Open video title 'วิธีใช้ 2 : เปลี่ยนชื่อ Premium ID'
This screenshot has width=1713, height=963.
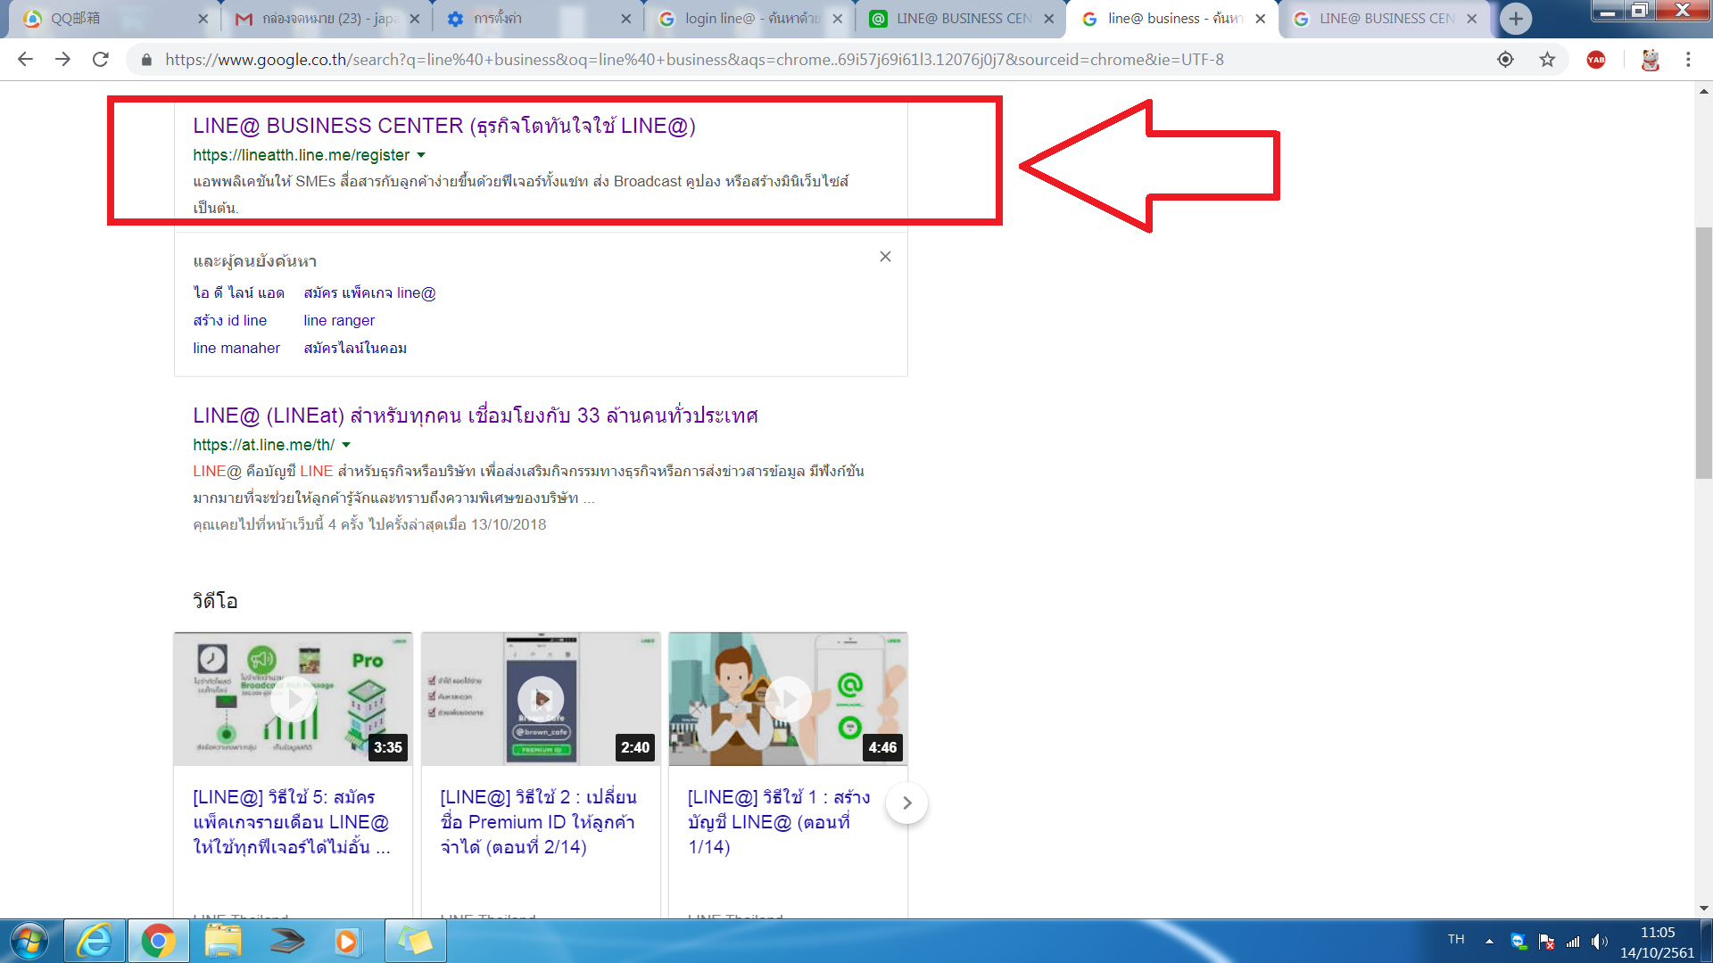[538, 822]
